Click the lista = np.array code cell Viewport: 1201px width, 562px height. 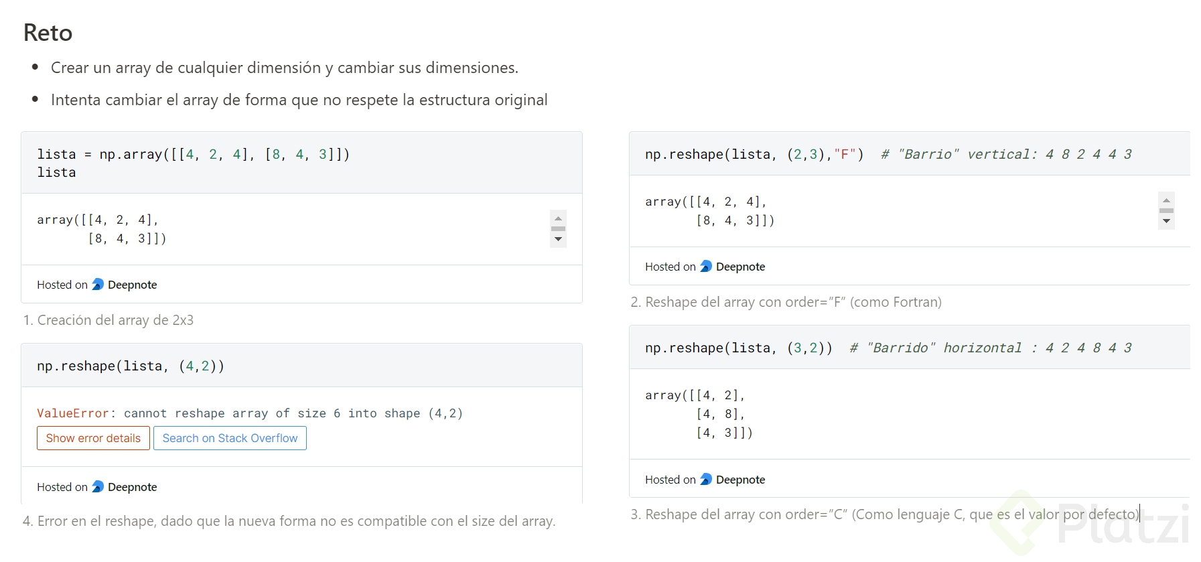click(193, 163)
